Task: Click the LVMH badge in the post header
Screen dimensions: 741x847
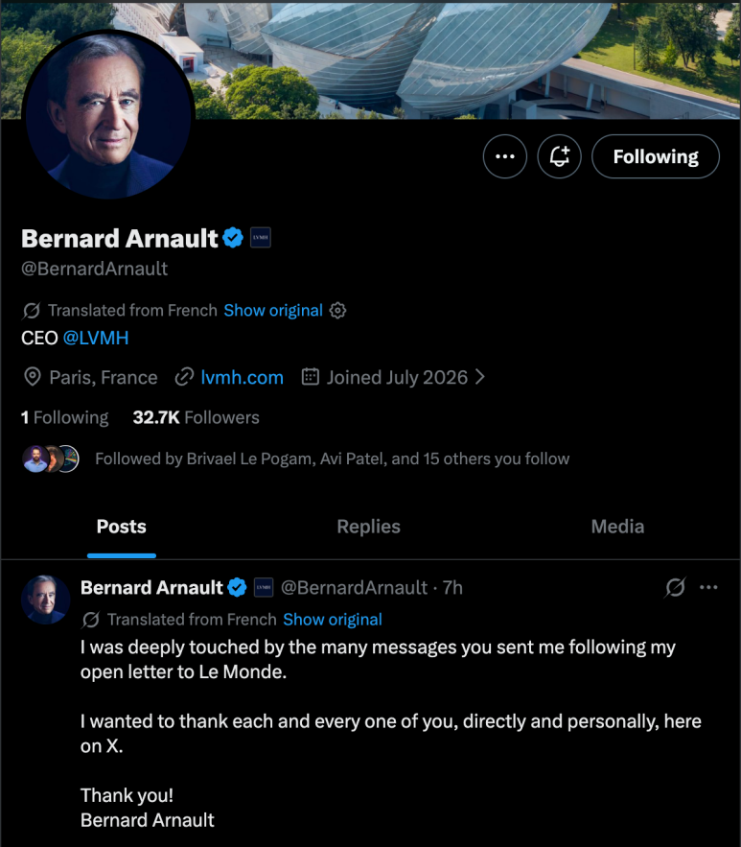Action: [x=264, y=587]
